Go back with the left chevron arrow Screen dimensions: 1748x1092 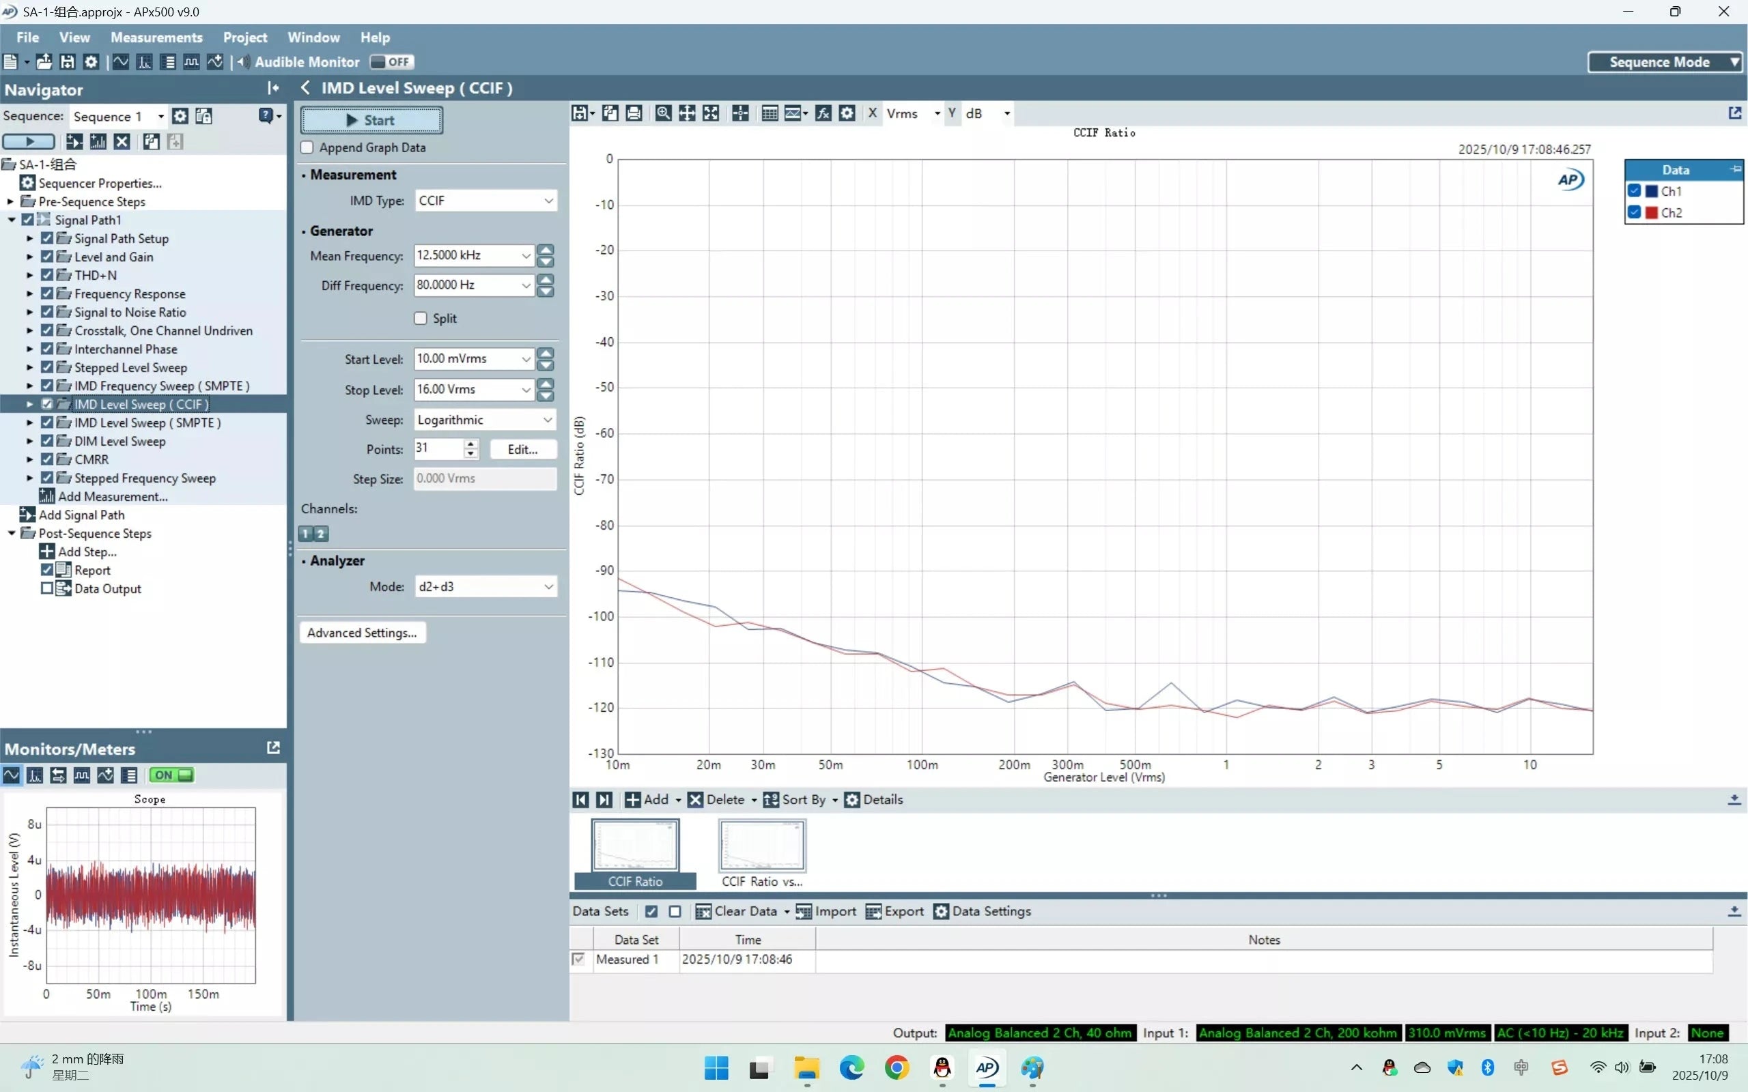(307, 87)
